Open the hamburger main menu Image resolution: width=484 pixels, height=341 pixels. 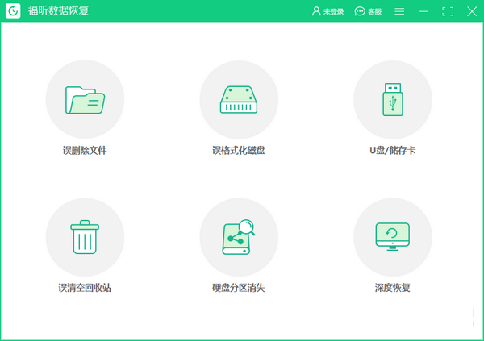point(399,11)
